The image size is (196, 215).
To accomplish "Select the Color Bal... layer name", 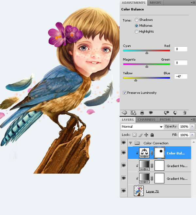I will 176,153.
